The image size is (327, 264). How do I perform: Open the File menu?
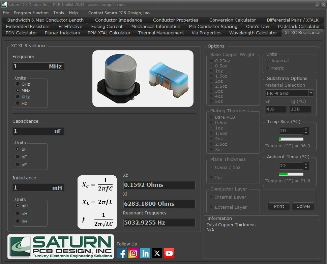pyautogui.click(x=6, y=13)
